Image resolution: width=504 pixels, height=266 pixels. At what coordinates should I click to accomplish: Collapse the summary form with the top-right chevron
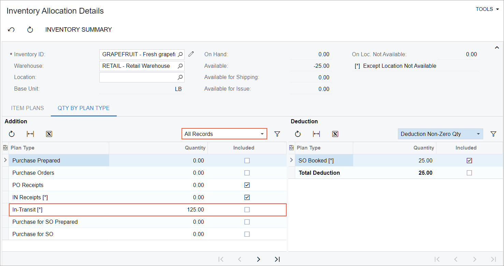click(497, 48)
